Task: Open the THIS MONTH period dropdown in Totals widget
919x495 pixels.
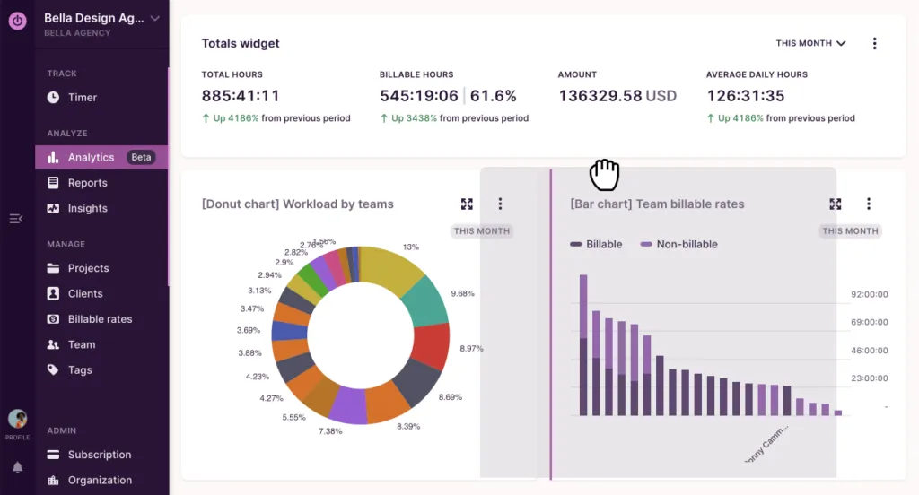Action: [x=811, y=43]
